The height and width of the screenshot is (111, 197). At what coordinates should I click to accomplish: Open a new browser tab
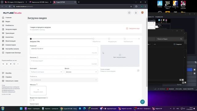(79, 2)
